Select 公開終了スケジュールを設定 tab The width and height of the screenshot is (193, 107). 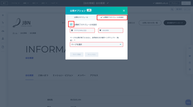click(112, 17)
